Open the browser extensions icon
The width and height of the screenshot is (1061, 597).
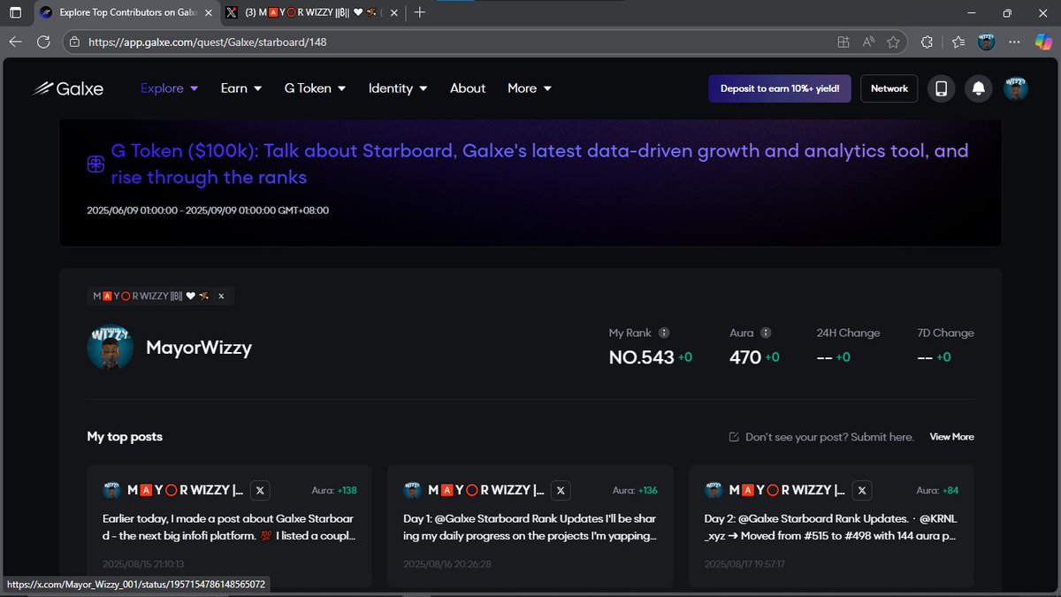click(x=927, y=42)
